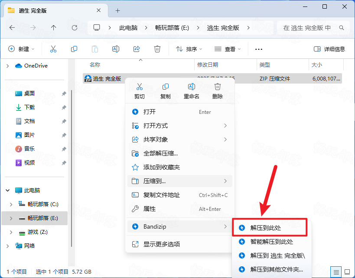Open 桌面 in the sidebar
The image size is (355, 278).
29,93
